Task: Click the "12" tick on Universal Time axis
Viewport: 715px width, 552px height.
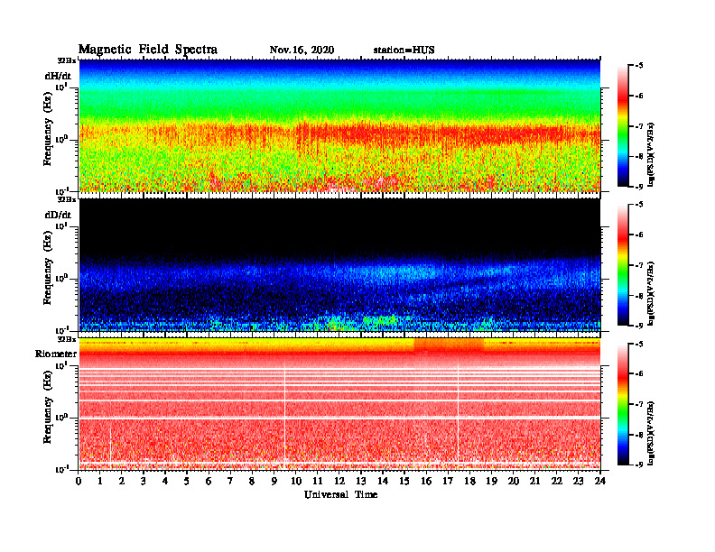Action: (339, 482)
